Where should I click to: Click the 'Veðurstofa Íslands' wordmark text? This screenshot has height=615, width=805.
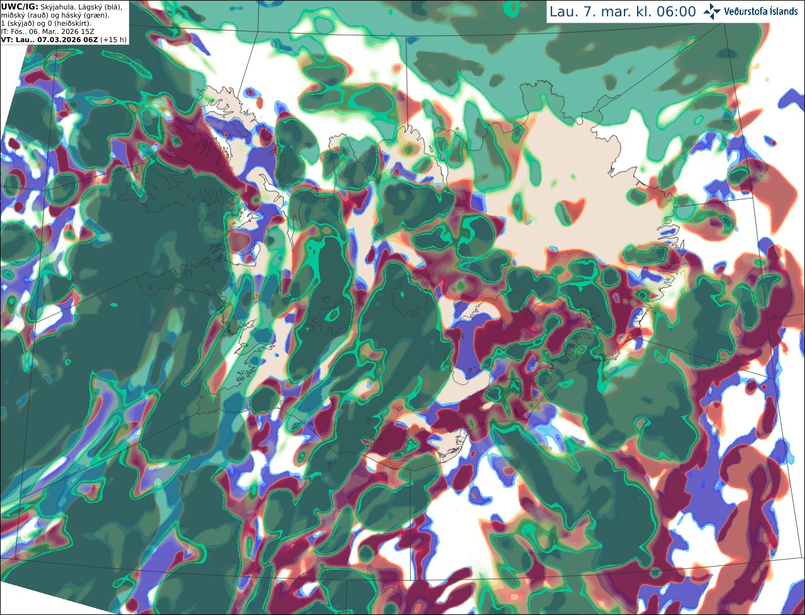(x=760, y=11)
